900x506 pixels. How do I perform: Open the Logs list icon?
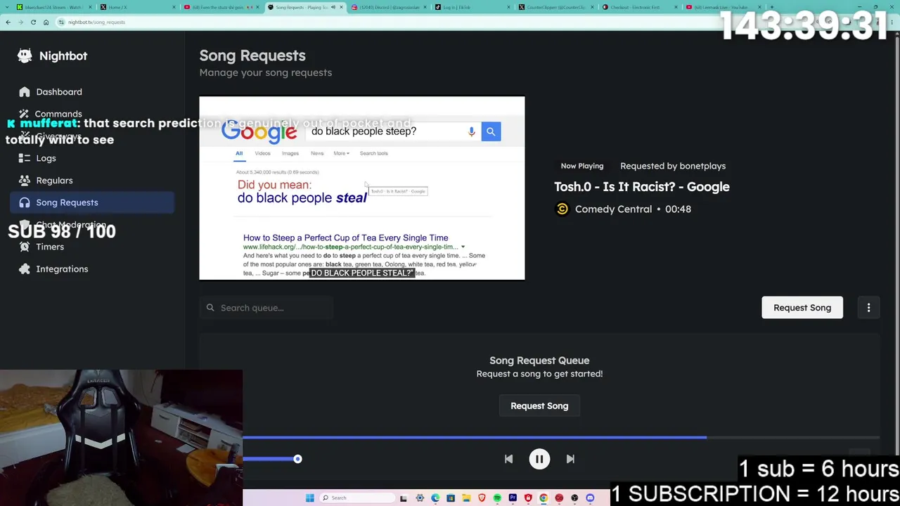[25, 158]
